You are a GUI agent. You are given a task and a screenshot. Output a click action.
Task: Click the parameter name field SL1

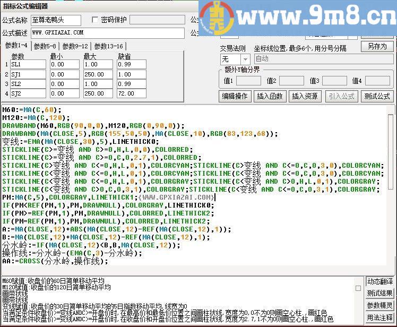(x=28, y=64)
